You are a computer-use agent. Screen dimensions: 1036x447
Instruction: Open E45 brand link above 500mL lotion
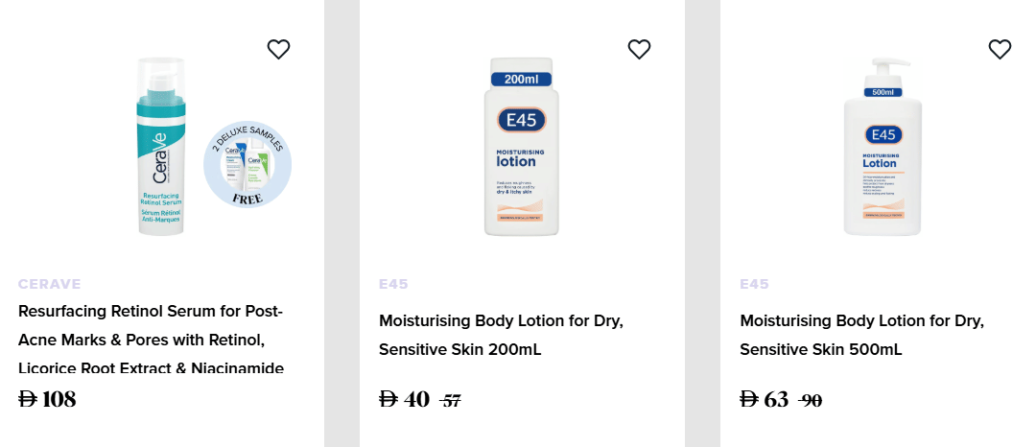pos(754,284)
